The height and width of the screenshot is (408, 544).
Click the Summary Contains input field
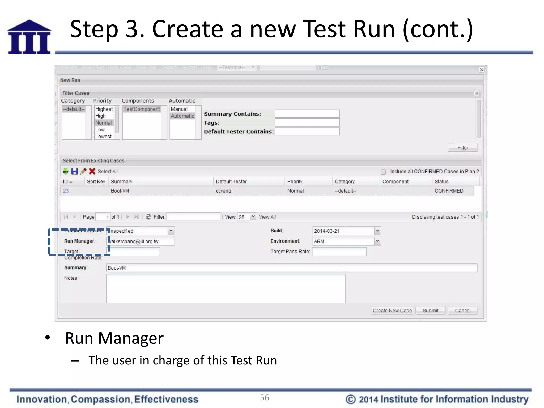[x=307, y=114]
